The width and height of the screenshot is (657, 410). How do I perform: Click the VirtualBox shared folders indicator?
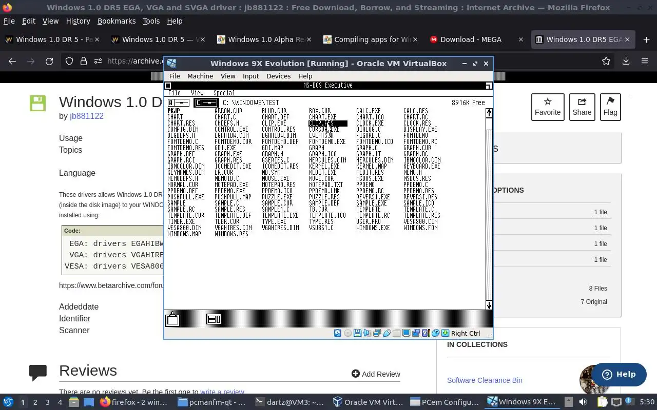[x=396, y=333]
